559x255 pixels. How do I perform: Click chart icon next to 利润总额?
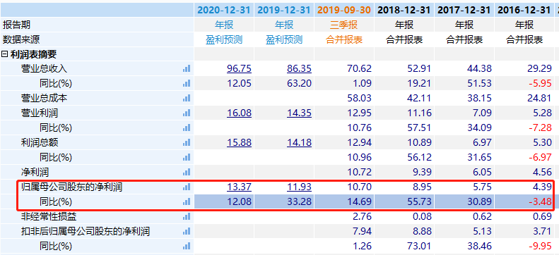click(187, 142)
